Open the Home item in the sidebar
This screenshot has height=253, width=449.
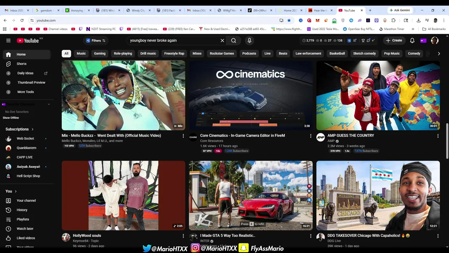click(x=27, y=54)
